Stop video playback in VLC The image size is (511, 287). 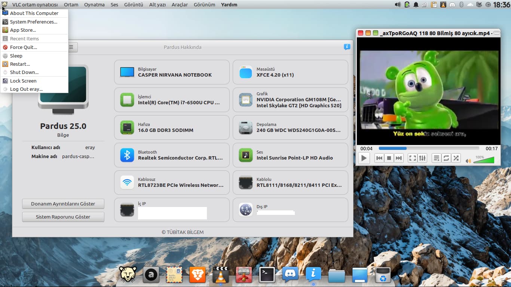pyautogui.click(x=389, y=158)
